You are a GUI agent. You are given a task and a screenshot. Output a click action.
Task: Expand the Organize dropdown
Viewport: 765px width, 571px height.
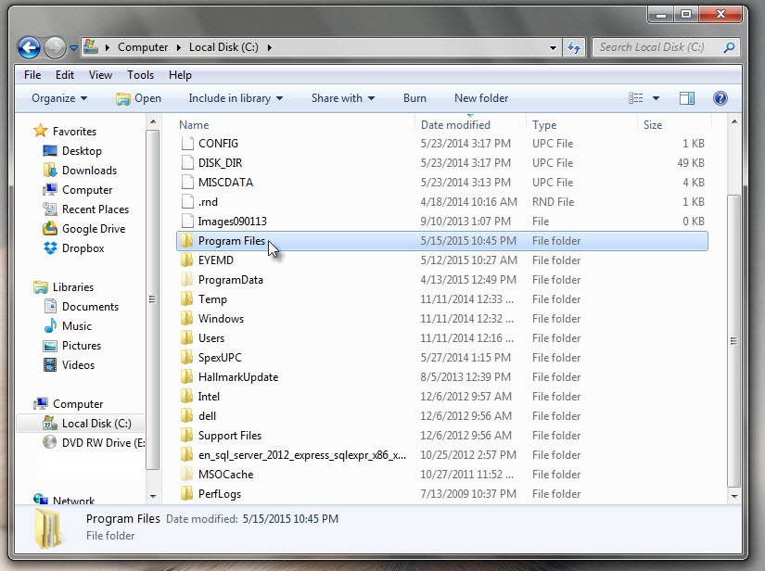[x=59, y=98]
